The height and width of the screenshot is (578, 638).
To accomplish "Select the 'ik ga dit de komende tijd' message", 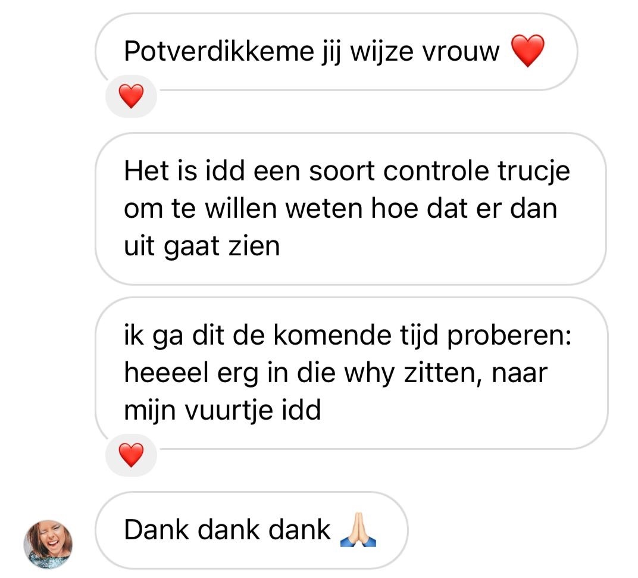I will tap(352, 373).
